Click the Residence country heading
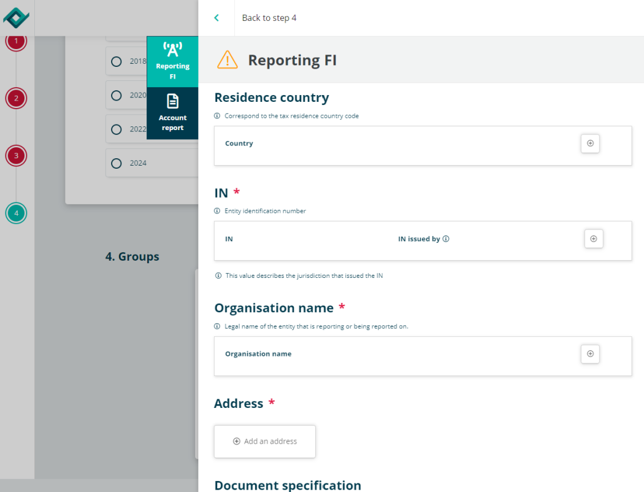Image resolution: width=644 pixels, height=492 pixels. pyautogui.click(x=272, y=98)
